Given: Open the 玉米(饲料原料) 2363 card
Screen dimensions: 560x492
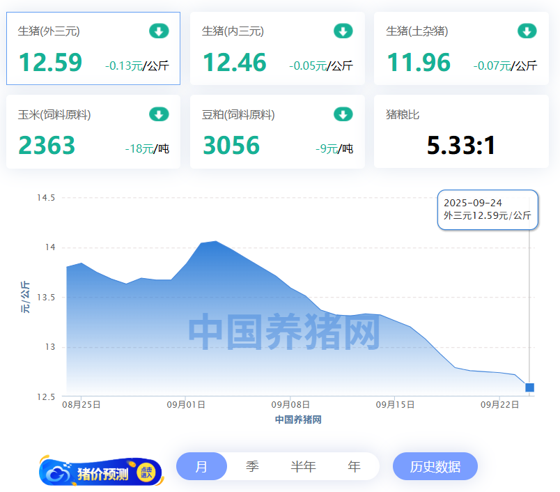Looking at the screenshot, I should tap(93, 132).
